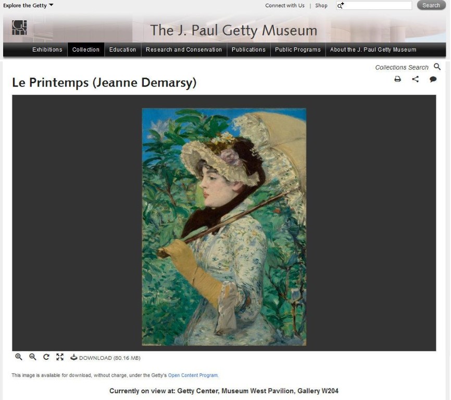Viewport: 451px width, 400px height.
Task: Click the search field magnifier icon
Action: [341, 5]
